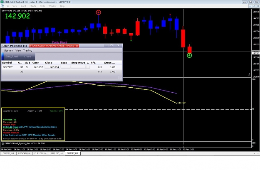Screen dimensions: 260x170
Task: Switch to the GBPJPY,H4 chart tab
Action: (x=8, y=153)
